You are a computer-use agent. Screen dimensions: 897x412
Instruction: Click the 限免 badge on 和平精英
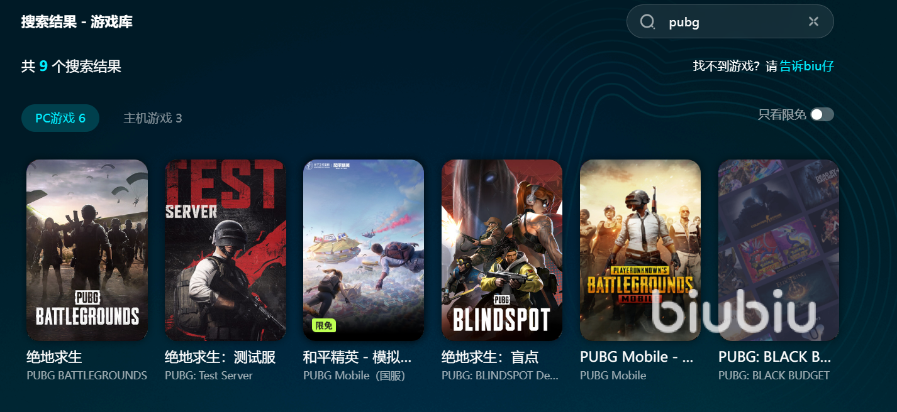(324, 325)
